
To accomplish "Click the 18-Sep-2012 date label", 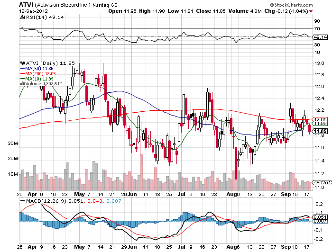I will pyautogui.click(x=34, y=11).
